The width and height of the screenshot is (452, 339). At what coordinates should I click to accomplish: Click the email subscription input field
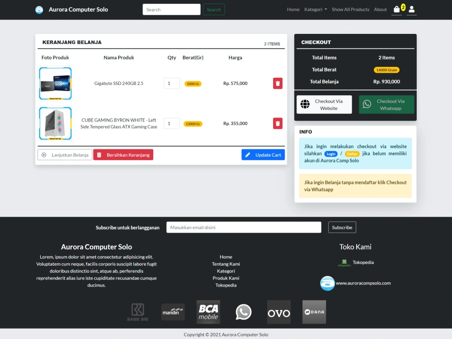coord(244,227)
